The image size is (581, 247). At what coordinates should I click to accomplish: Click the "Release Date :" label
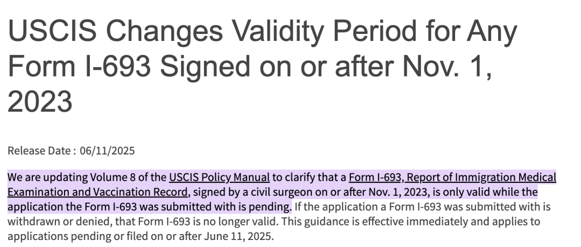(x=42, y=151)
